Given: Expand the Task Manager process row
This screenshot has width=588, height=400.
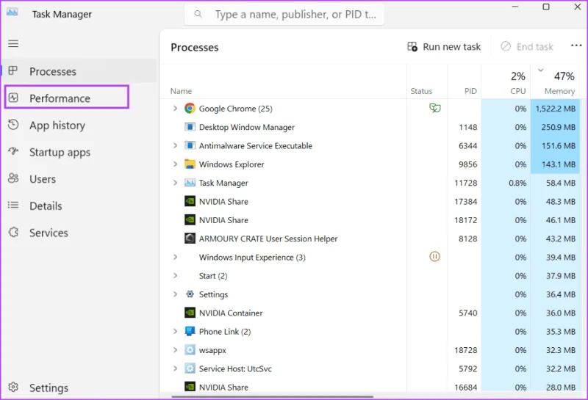Looking at the screenshot, I should [175, 183].
